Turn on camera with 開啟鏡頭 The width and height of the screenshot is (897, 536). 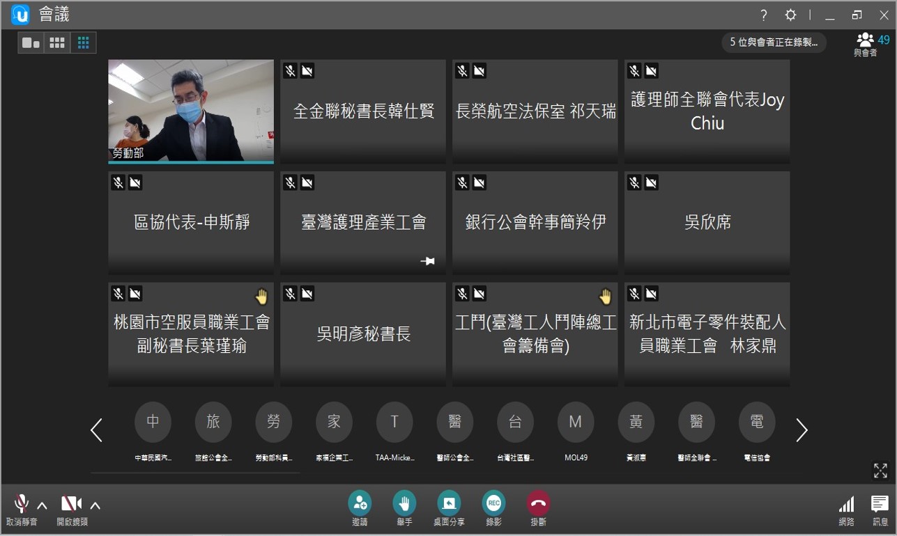point(70,505)
